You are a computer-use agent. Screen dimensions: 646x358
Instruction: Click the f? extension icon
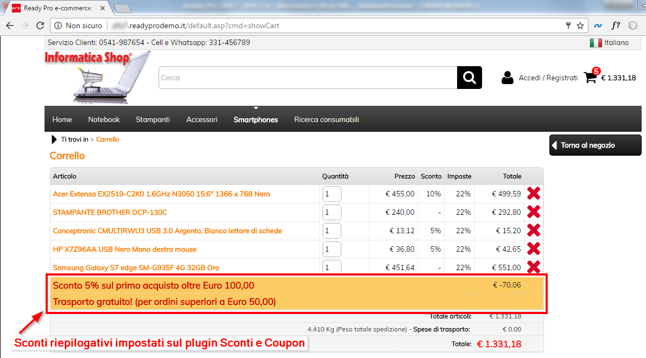coord(616,25)
